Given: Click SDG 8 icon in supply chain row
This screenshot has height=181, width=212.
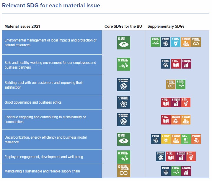Looking at the screenshot, I should (186, 171).
